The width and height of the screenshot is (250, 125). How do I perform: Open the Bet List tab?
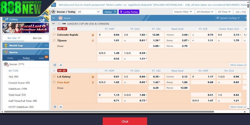tap(37, 38)
